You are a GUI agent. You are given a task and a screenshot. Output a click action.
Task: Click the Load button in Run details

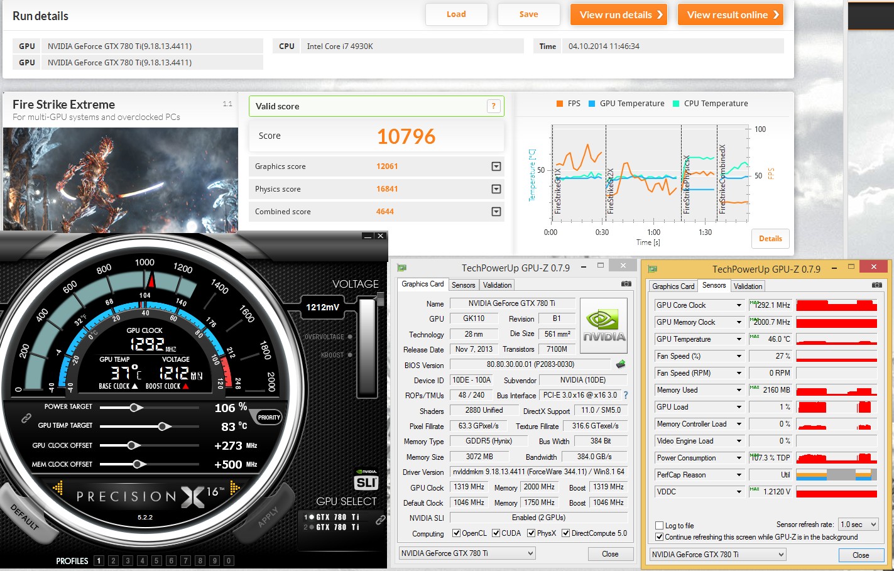[457, 14]
